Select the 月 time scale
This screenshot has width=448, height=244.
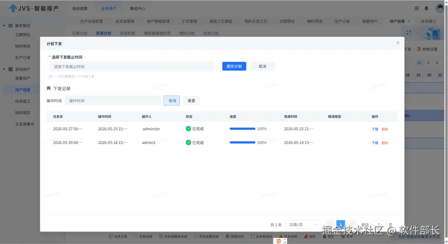point(437,63)
